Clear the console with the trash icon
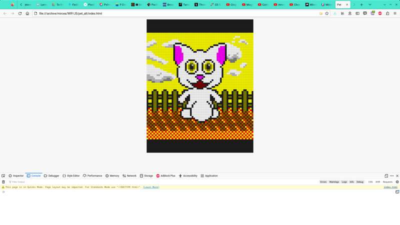The width and height of the screenshot is (400, 225). coord(3,182)
